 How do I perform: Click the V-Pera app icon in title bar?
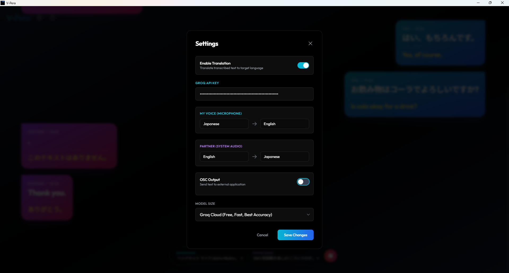(3, 3)
